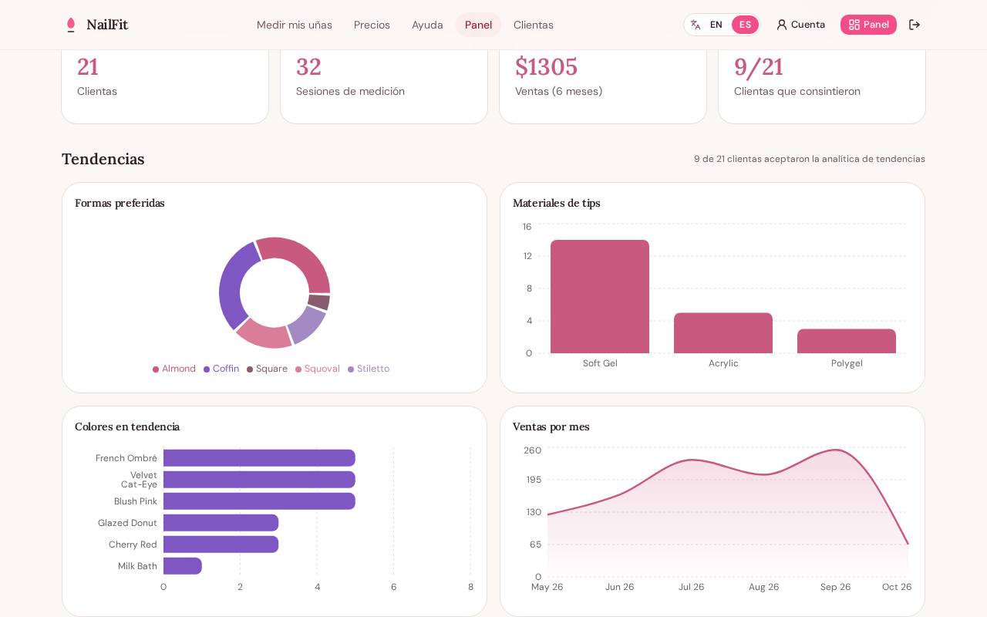The width and height of the screenshot is (987, 617).
Task: Click the translate language icon
Action: (x=696, y=25)
